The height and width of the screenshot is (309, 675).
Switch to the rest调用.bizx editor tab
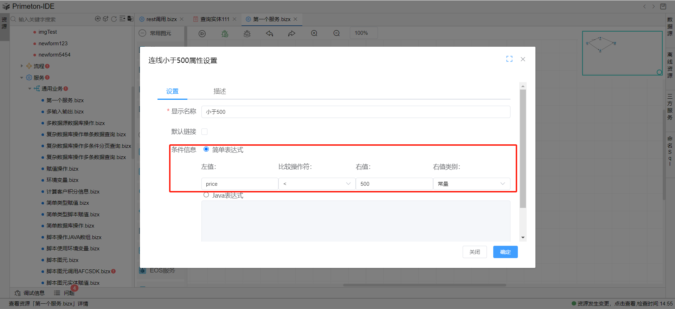pos(161,19)
